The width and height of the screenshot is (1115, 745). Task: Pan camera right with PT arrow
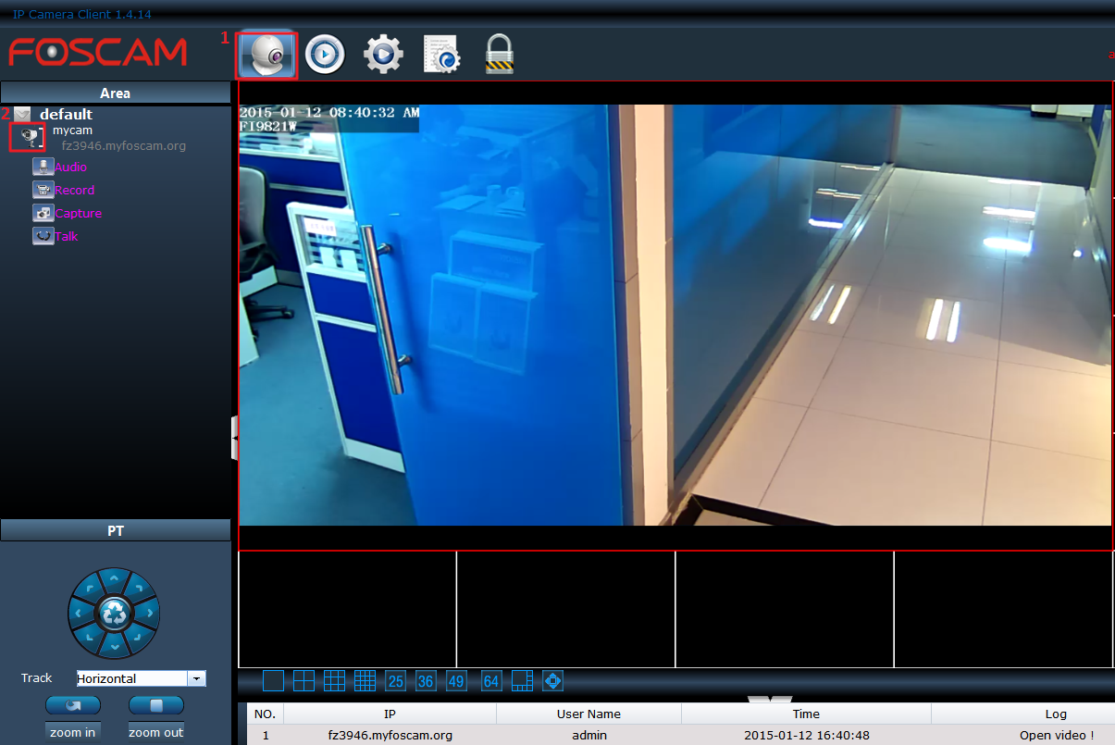coord(147,613)
